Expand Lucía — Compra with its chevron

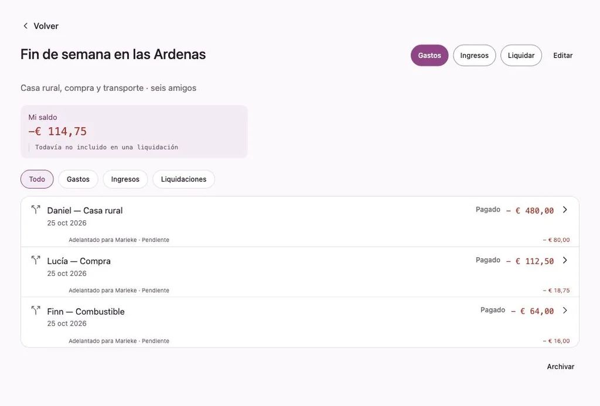click(565, 260)
